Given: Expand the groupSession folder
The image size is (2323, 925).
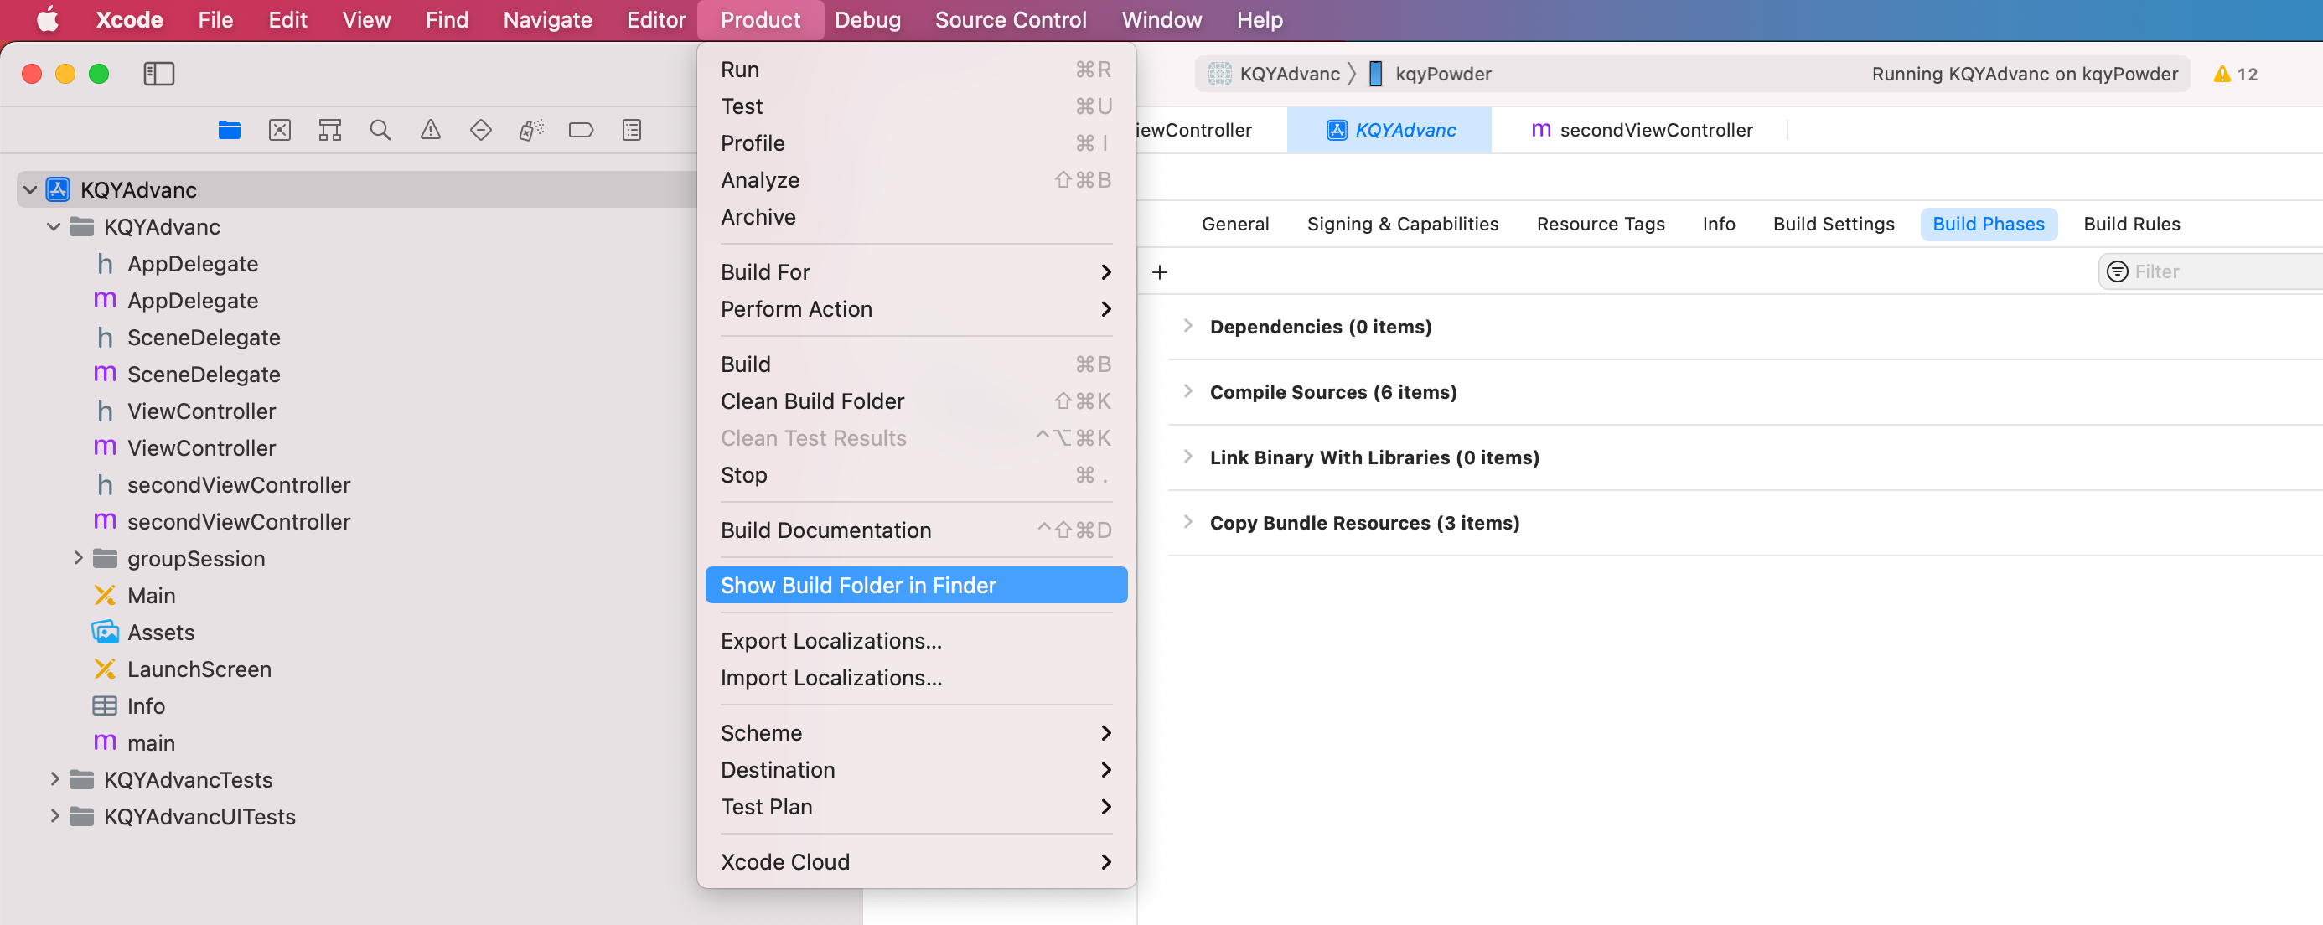Looking at the screenshot, I should click(x=79, y=558).
